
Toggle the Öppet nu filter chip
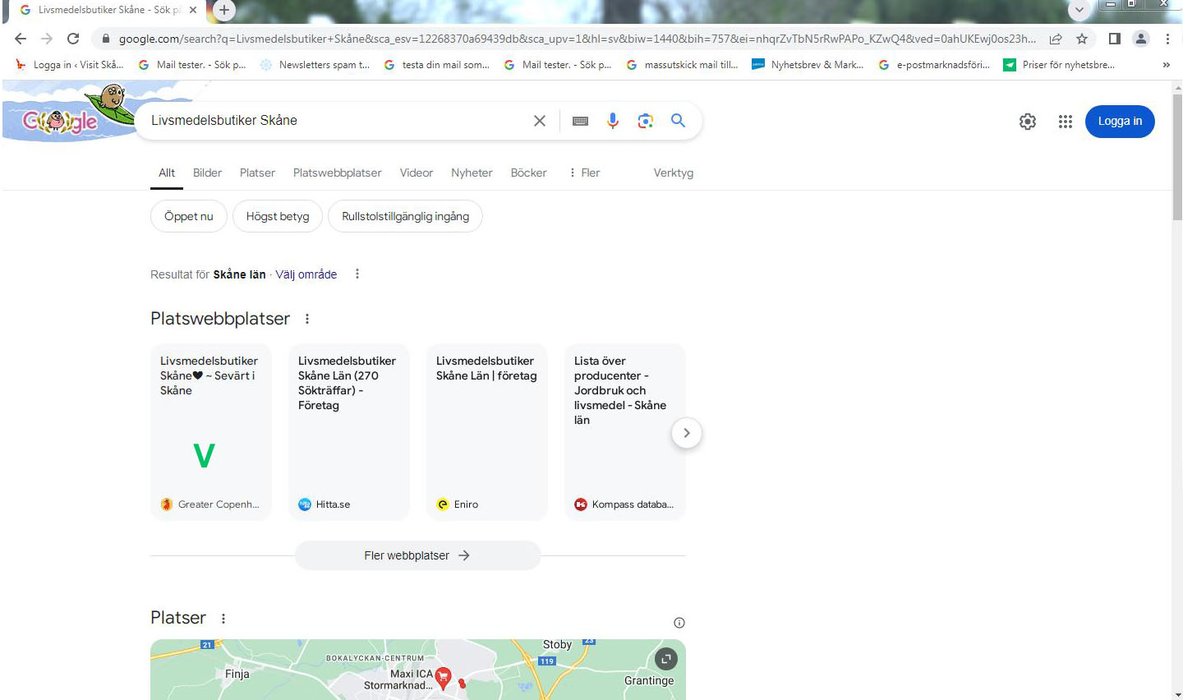point(189,216)
